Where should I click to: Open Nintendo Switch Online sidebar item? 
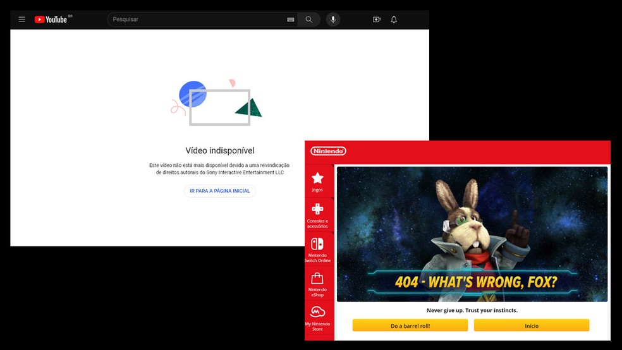[x=317, y=250]
